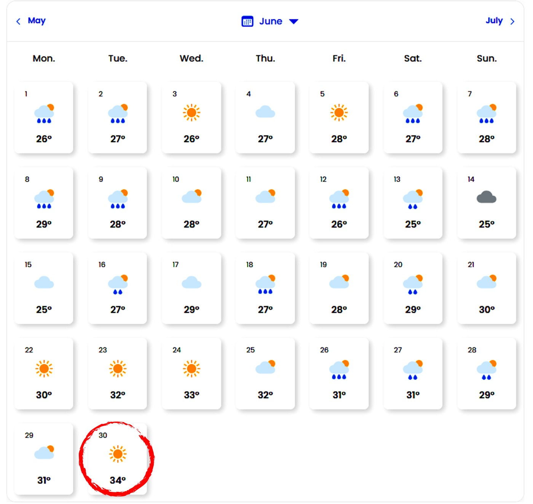This screenshot has width=533, height=504.
Task: Click the June label in header
Action: tap(271, 21)
